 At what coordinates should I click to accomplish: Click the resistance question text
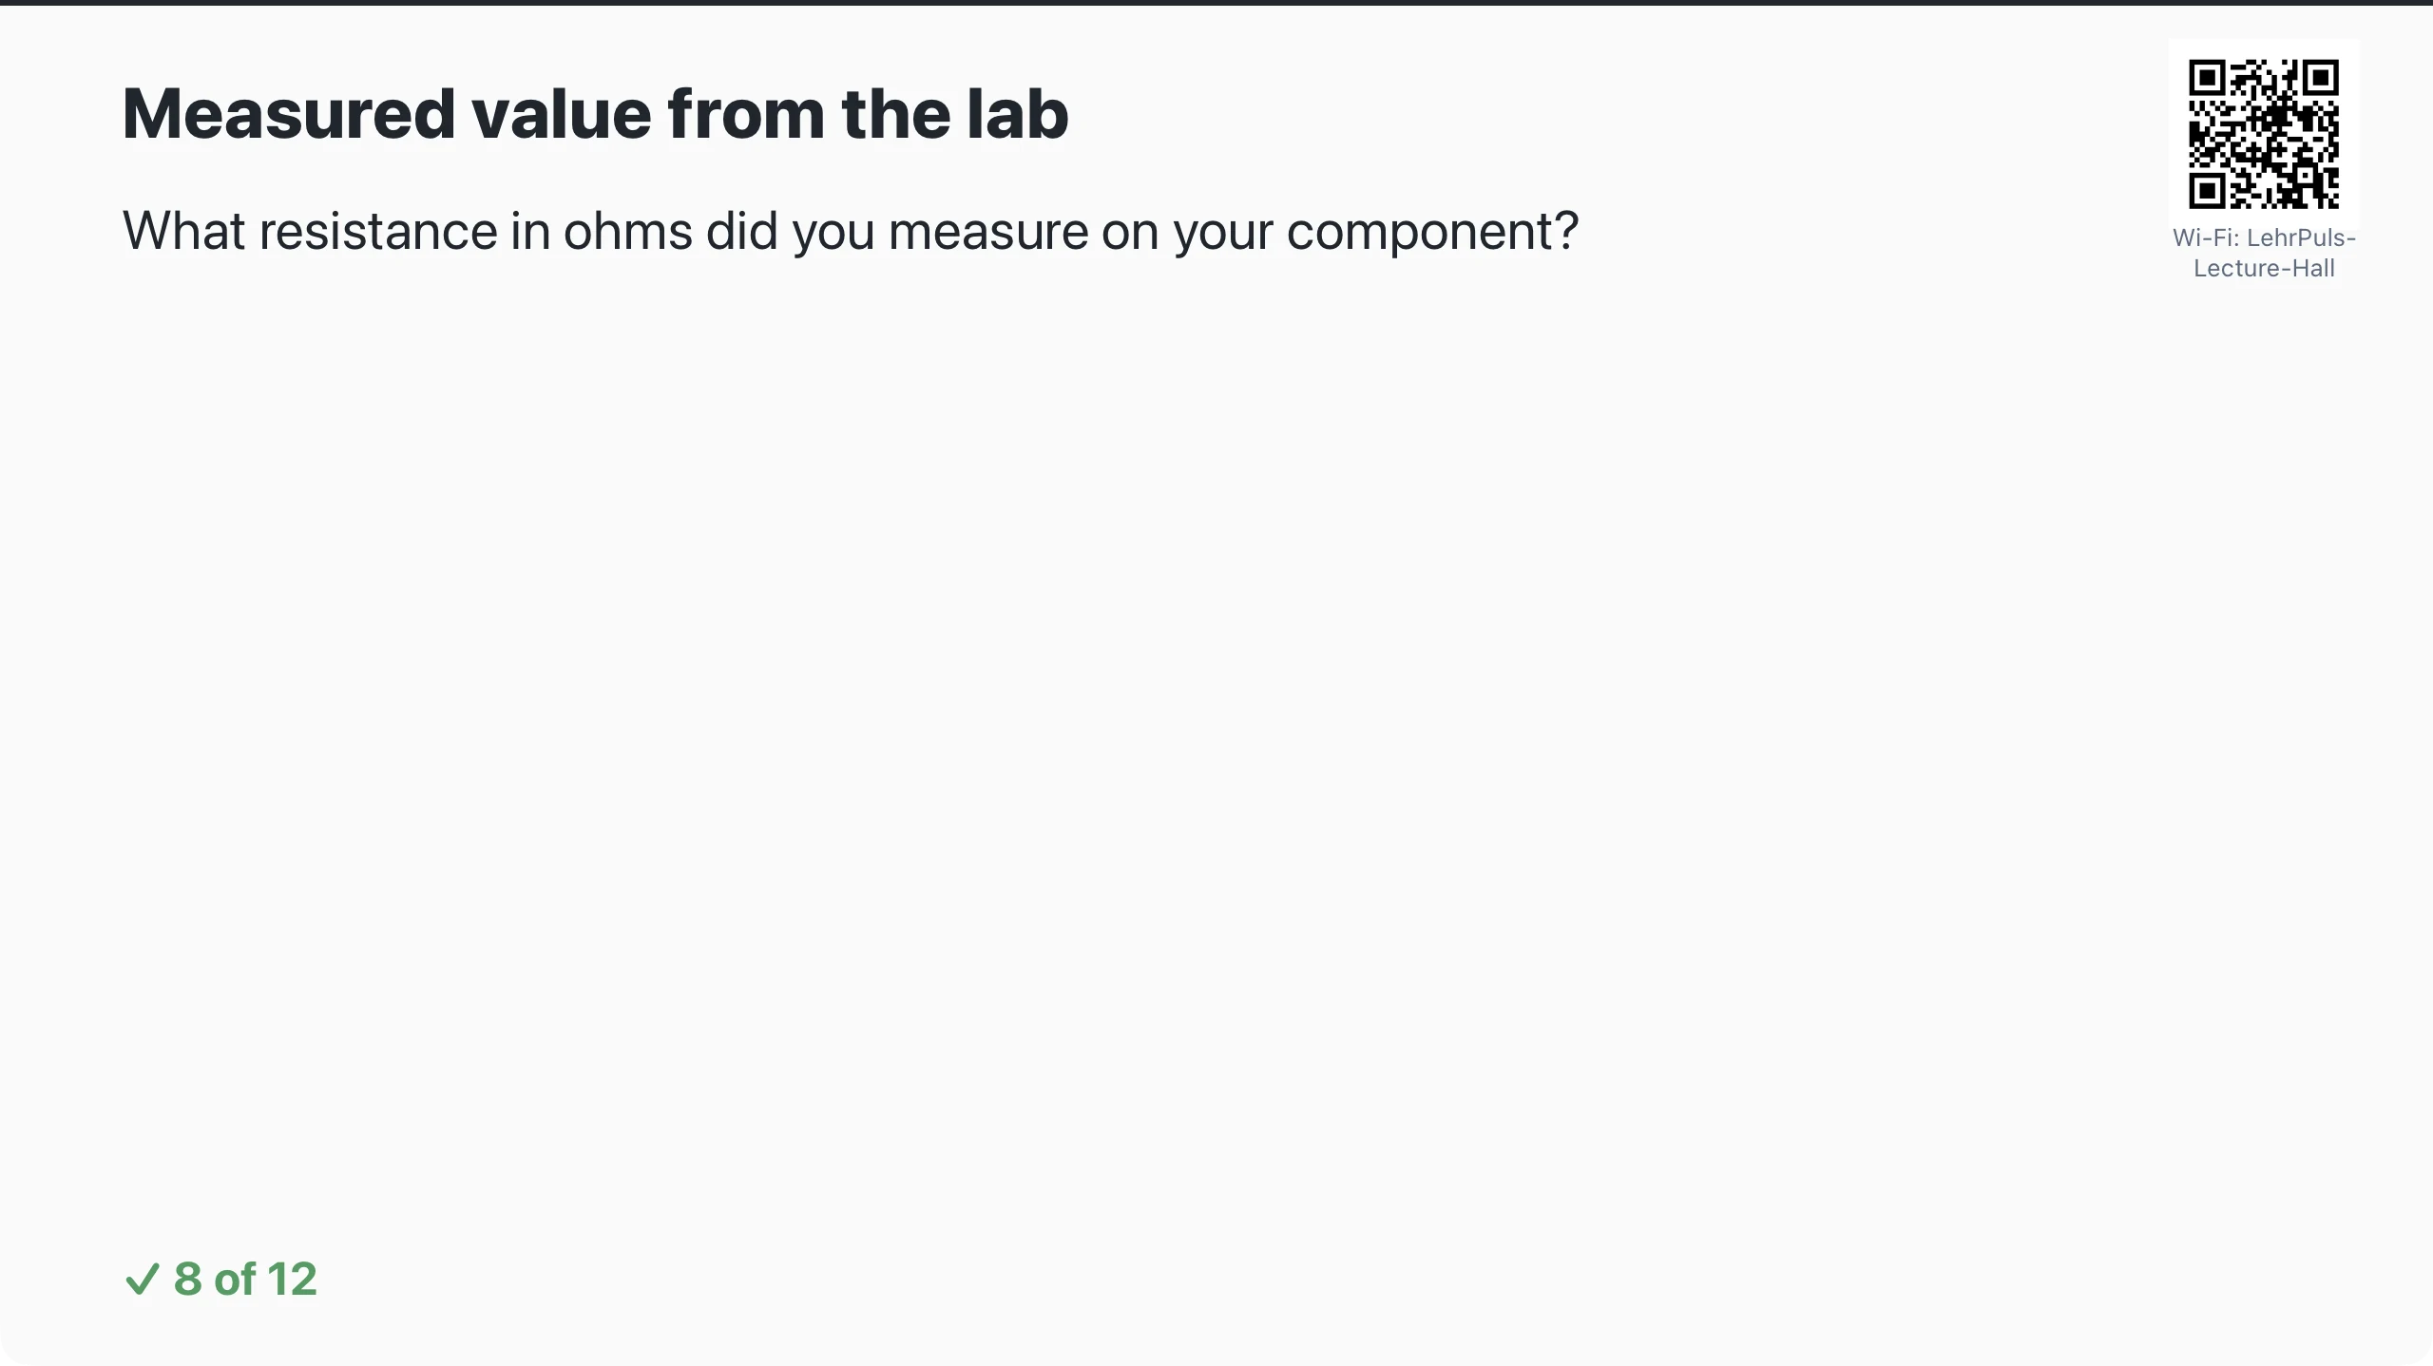(x=851, y=231)
